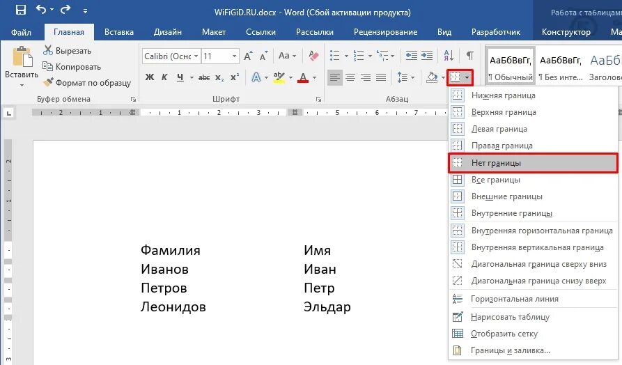Clear all formatting with the eraser icon

click(x=313, y=56)
